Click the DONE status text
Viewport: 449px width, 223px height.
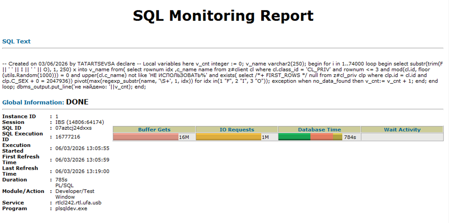(x=77, y=102)
